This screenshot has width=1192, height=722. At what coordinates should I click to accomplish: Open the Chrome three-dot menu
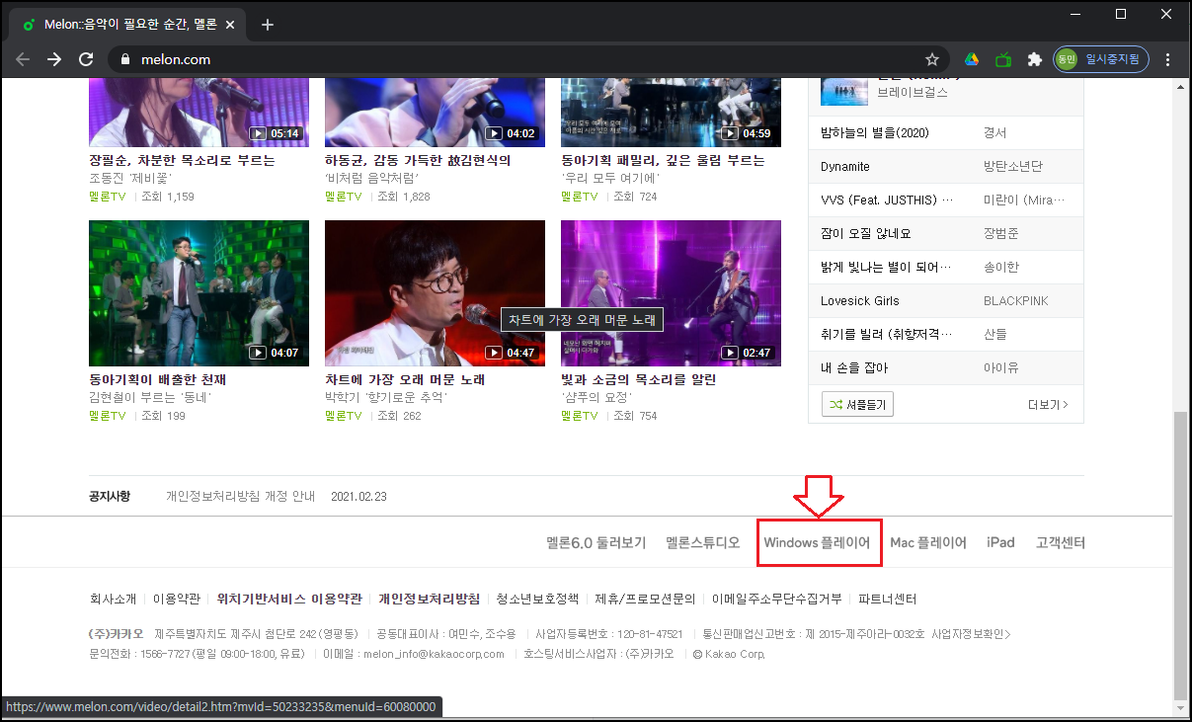click(1168, 59)
